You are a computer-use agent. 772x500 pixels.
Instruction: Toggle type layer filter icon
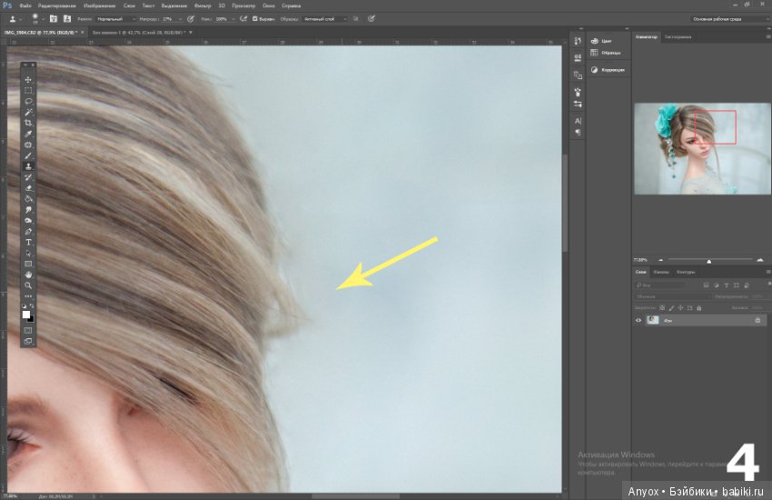[x=727, y=285]
